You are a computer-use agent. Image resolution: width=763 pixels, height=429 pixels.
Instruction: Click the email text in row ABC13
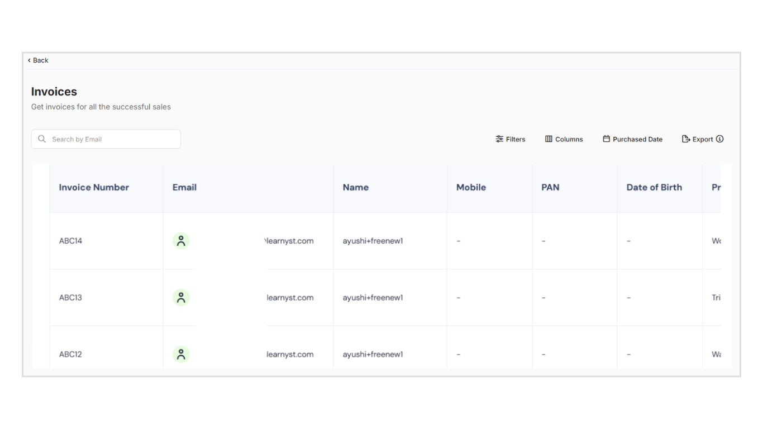290,298
